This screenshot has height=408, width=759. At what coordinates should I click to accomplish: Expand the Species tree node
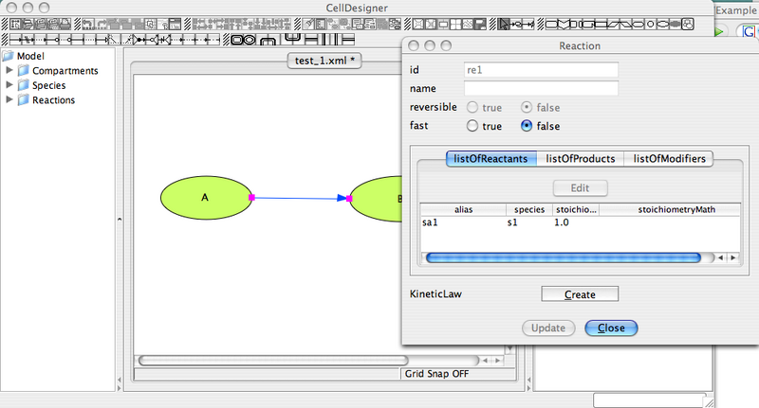coord(9,85)
